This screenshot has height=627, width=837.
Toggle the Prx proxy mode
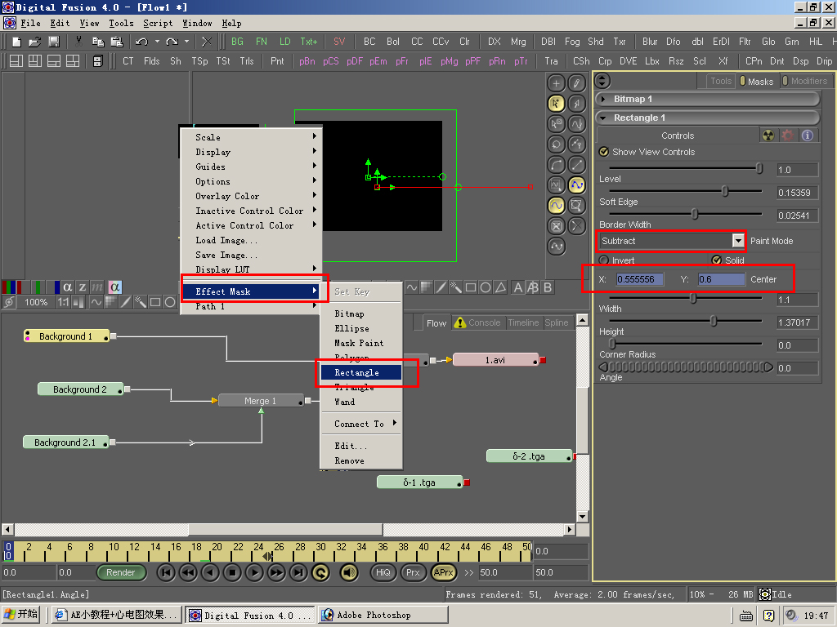(413, 572)
